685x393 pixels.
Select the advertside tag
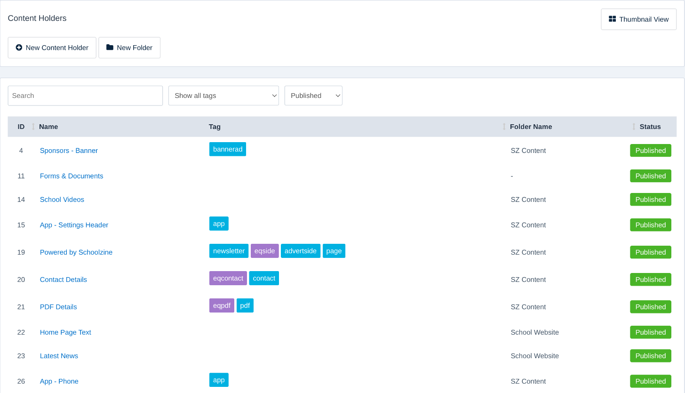pyautogui.click(x=301, y=251)
